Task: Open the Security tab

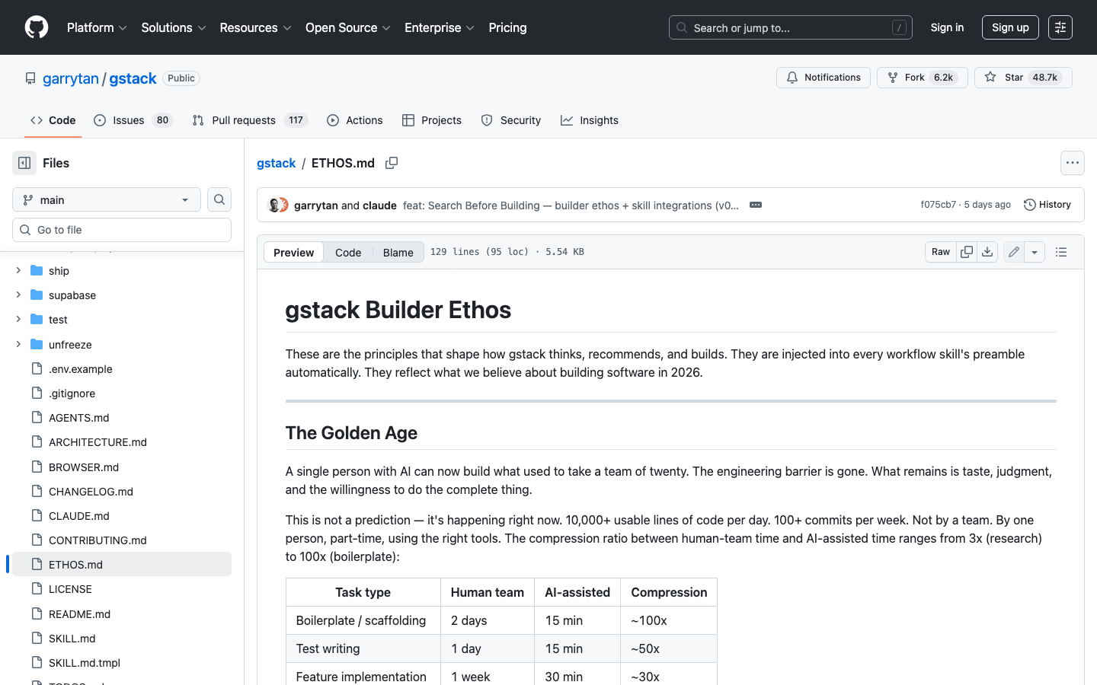Action: click(x=511, y=120)
